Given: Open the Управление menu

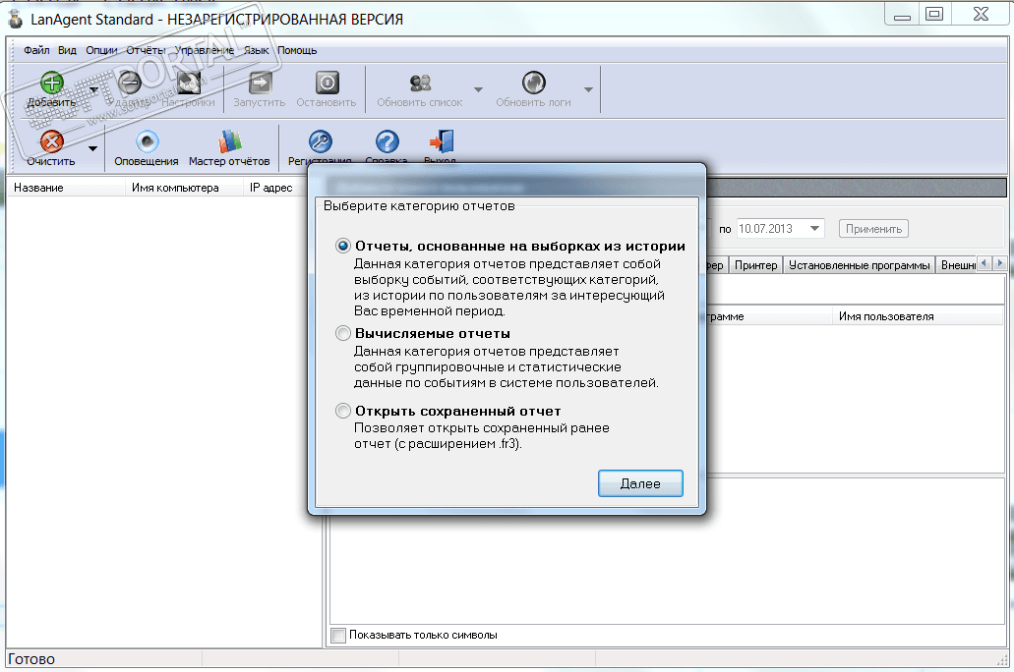Looking at the screenshot, I should tap(205, 50).
